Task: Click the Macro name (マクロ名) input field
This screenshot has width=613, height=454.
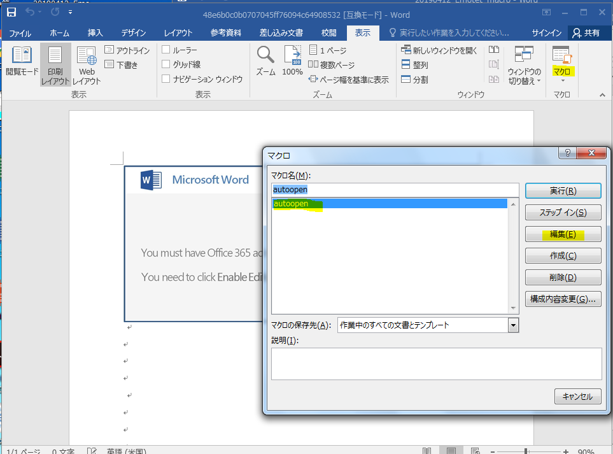Action: (395, 190)
